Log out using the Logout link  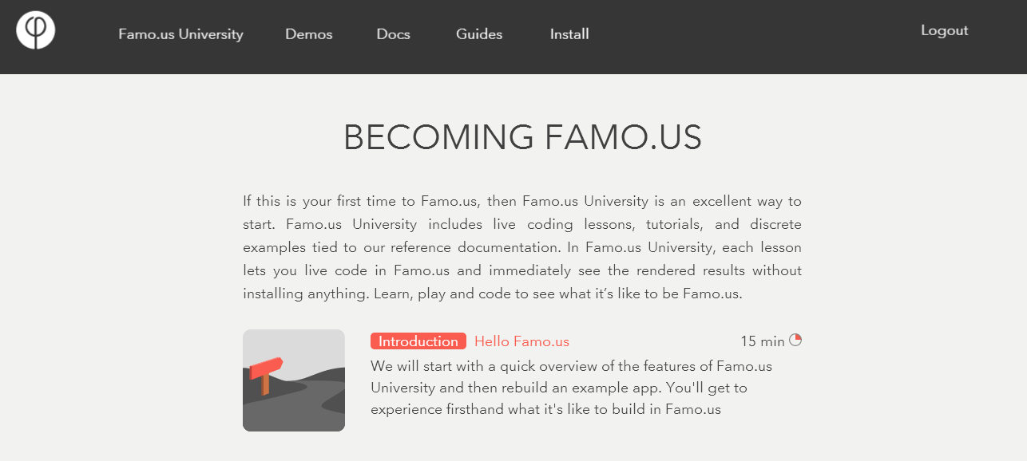pos(944,30)
